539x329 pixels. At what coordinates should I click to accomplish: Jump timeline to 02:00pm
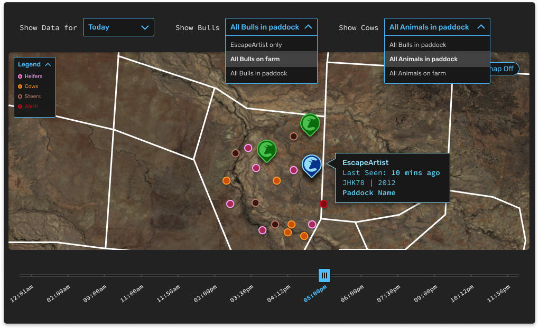click(x=205, y=294)
